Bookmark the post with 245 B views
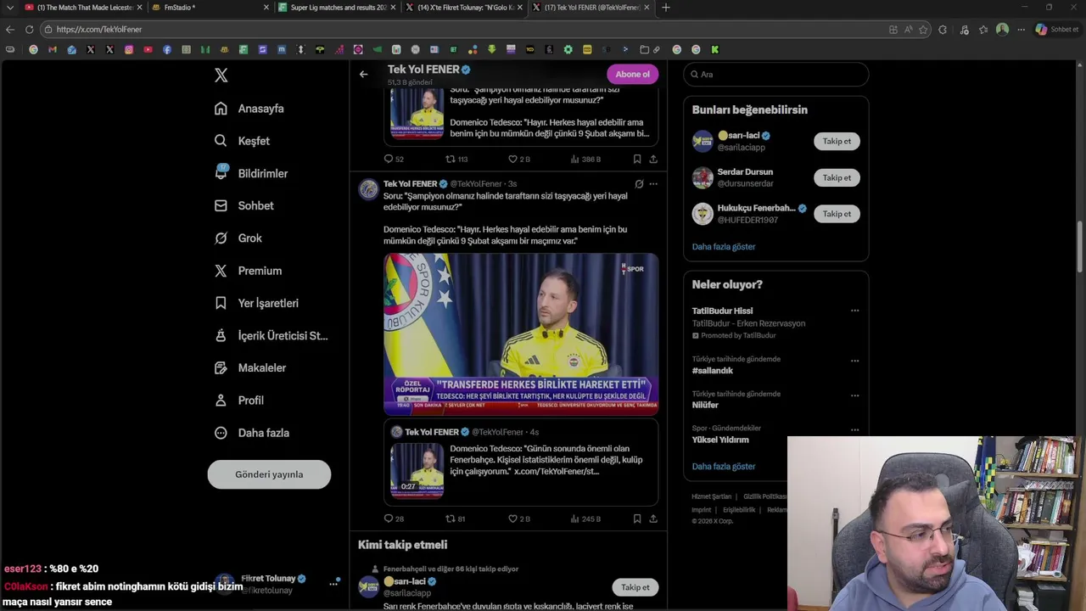Viewport: 1086px width, 611px height. click(x=636, y=519)
